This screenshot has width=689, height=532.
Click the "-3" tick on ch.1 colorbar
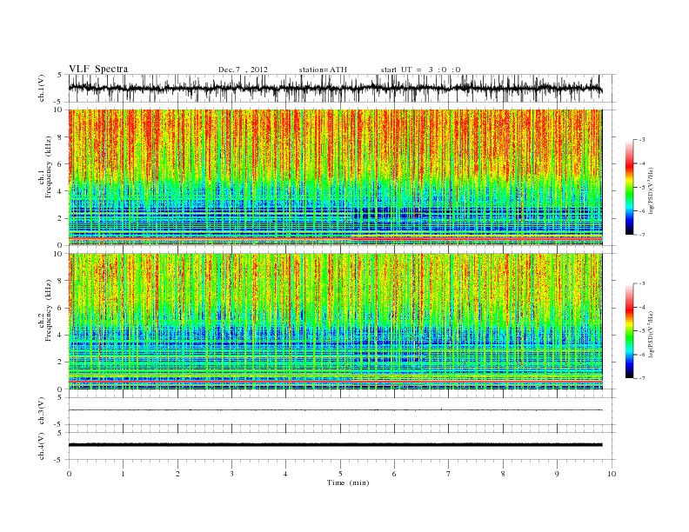642,140
